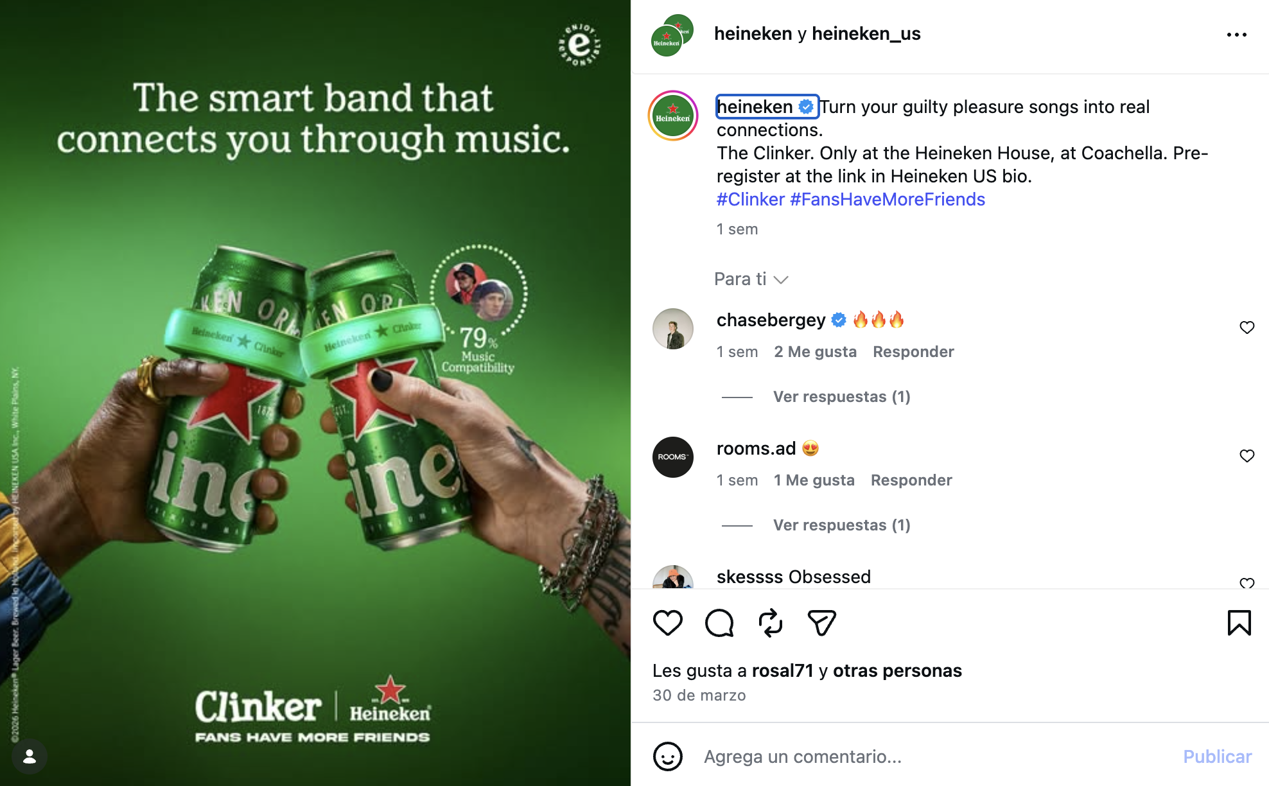The height and width of the screenshot is (786, 1269).
Task: Open the #Clinker hashtag
Action: coord(750,200)
